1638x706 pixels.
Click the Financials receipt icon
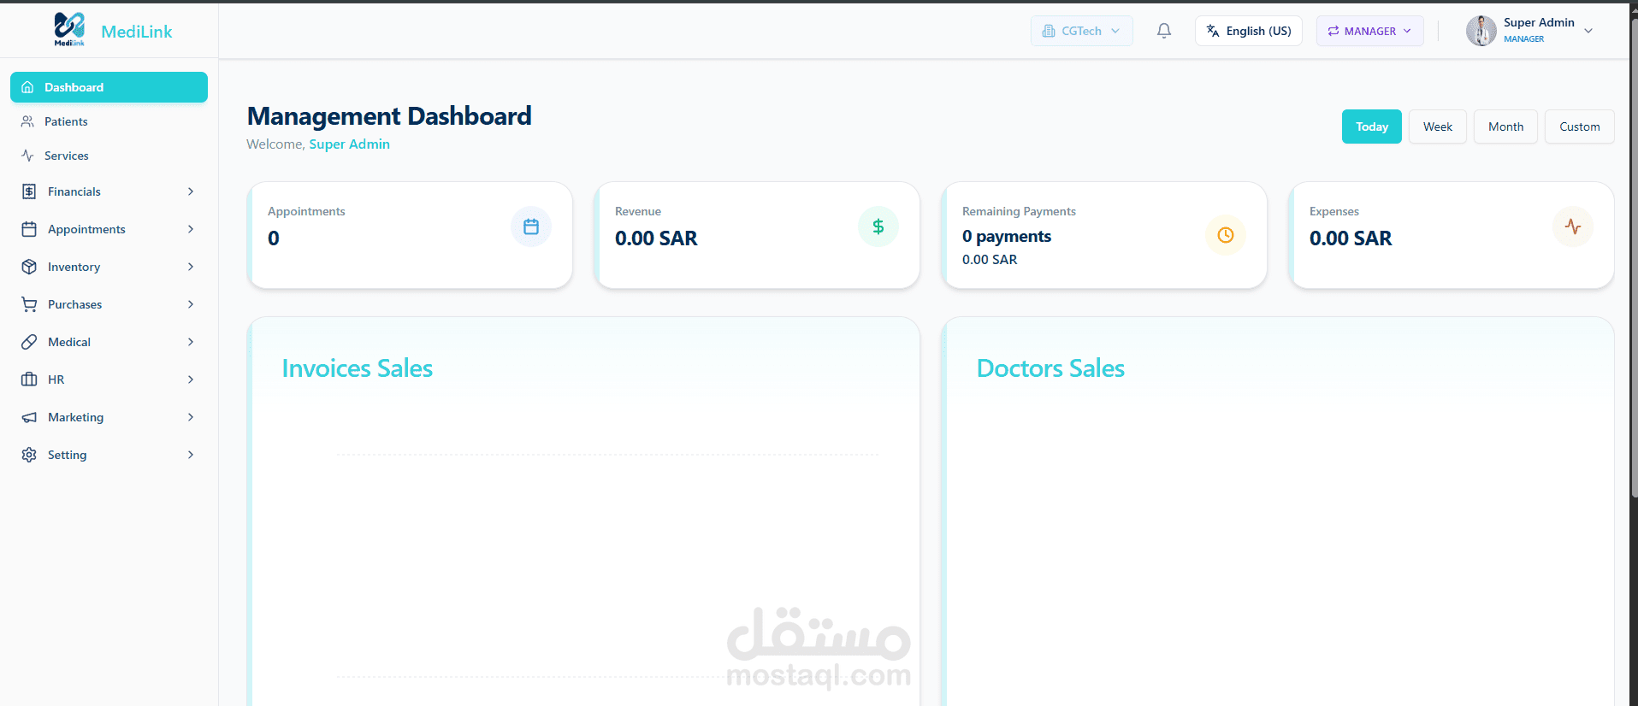pos(29,191)
